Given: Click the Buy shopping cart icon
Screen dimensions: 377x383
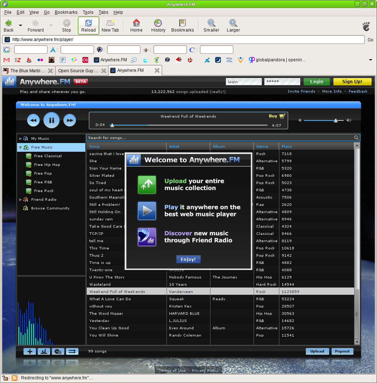Looking at the screenshot, I should tap(282, 116).
